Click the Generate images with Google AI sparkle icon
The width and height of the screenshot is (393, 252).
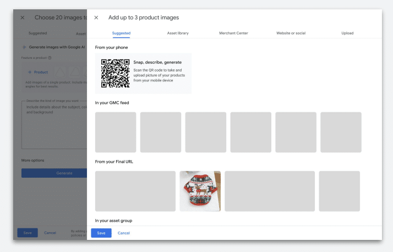pyautogui.click(x=24, y=47)
